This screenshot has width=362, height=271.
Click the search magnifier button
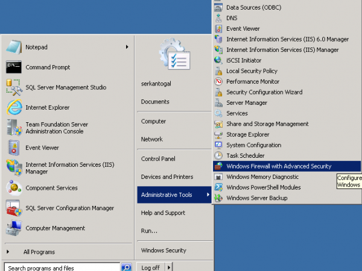[127, 267]
